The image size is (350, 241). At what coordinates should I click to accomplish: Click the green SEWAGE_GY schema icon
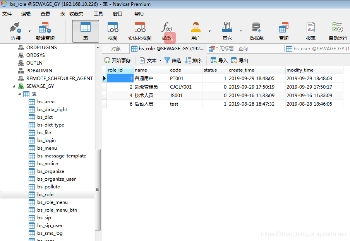click(x=21, y=86)
